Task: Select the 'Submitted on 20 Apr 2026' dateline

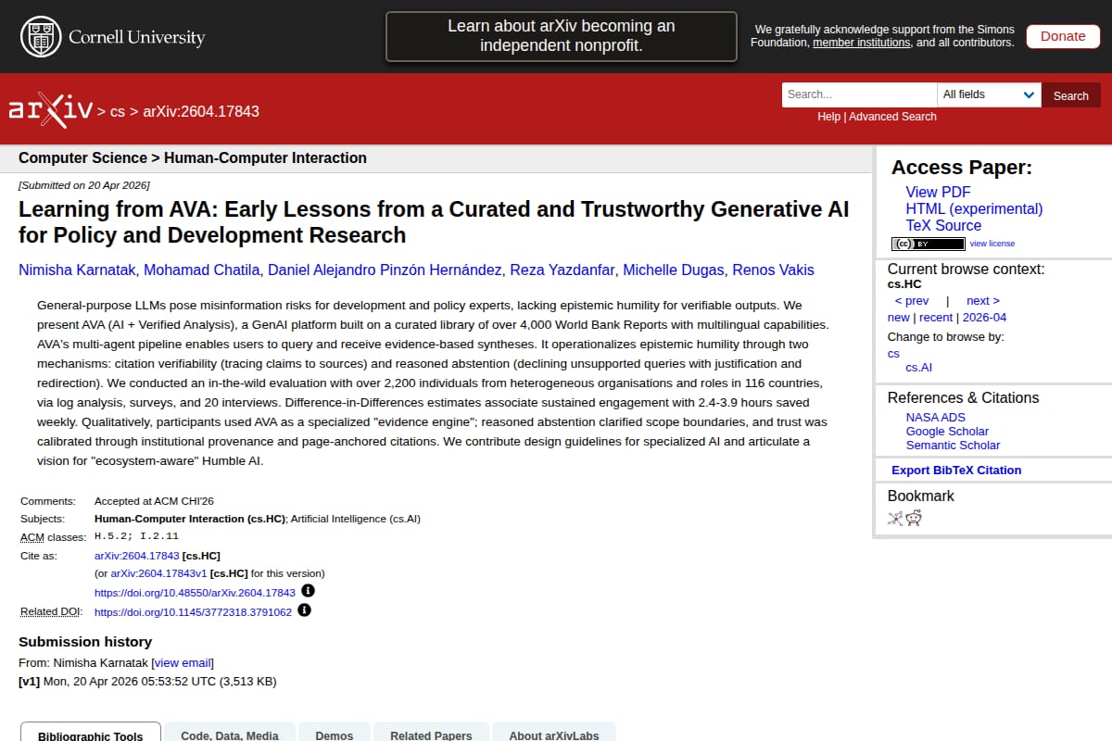Action: click(x=83, y=185)
